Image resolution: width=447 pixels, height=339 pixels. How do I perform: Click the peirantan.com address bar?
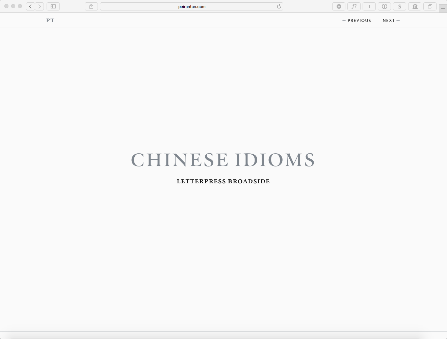coord(191,6)
